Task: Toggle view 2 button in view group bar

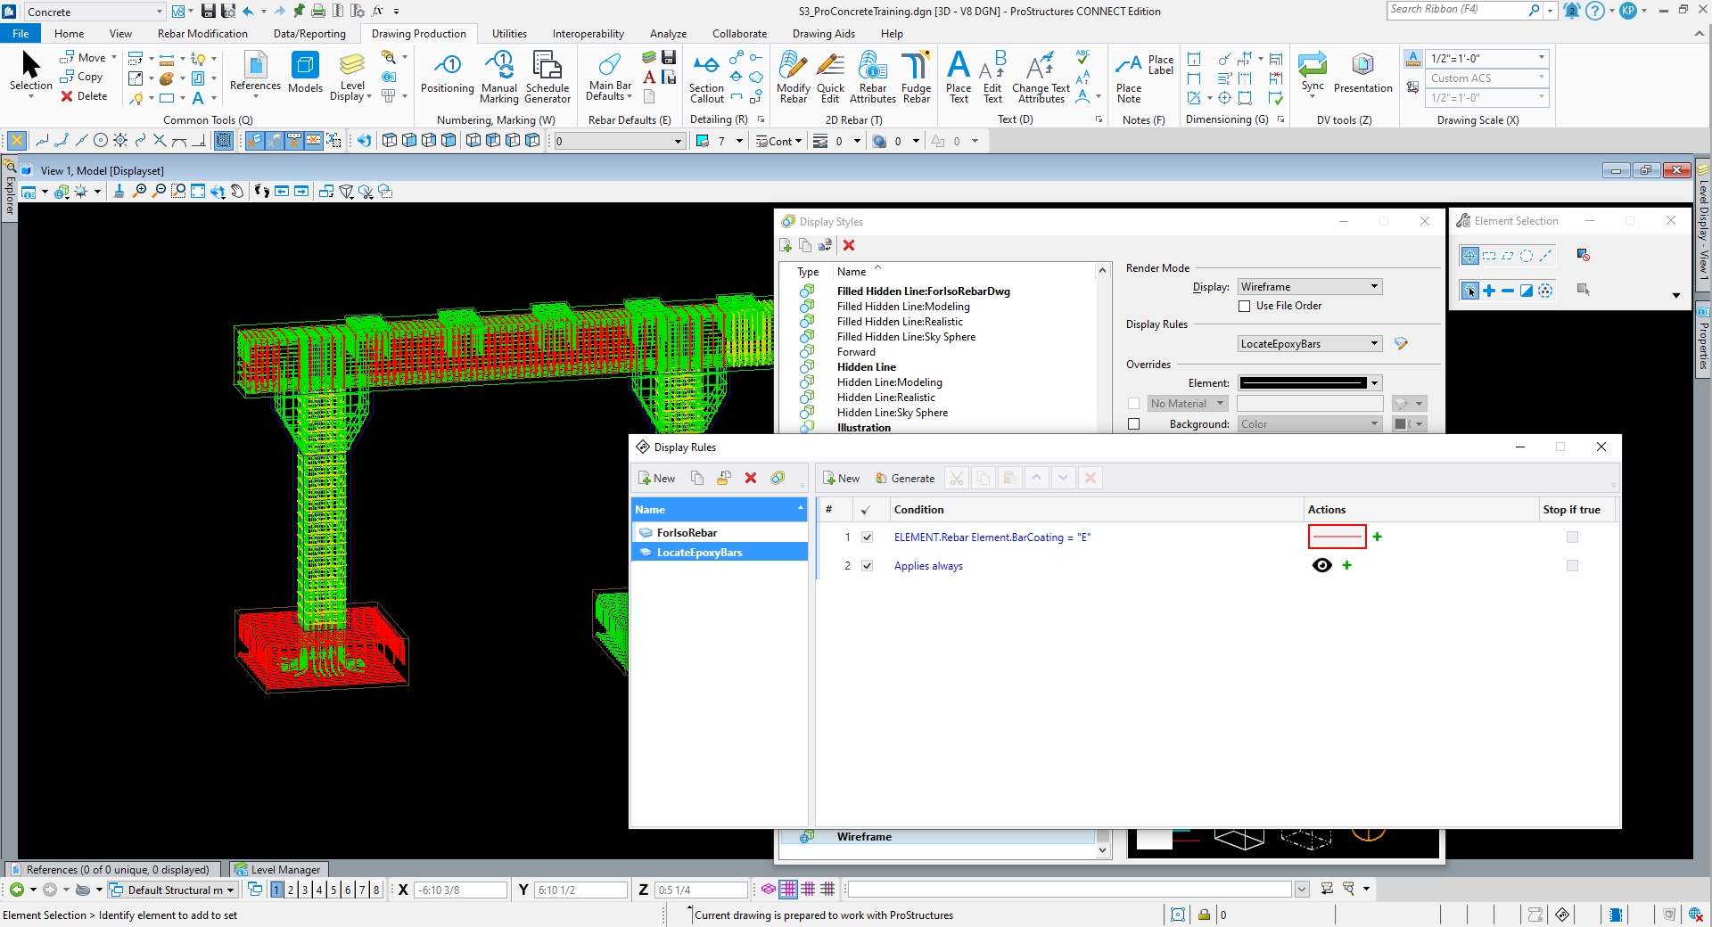Action: click(x=291, y=890)
